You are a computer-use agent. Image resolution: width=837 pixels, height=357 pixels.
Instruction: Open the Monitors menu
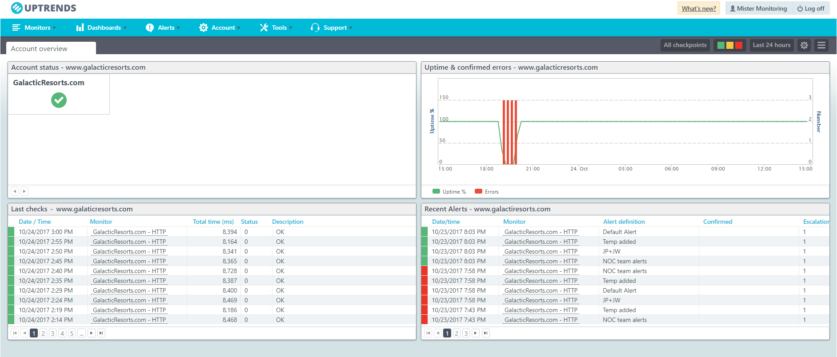[x=34, y=28]
